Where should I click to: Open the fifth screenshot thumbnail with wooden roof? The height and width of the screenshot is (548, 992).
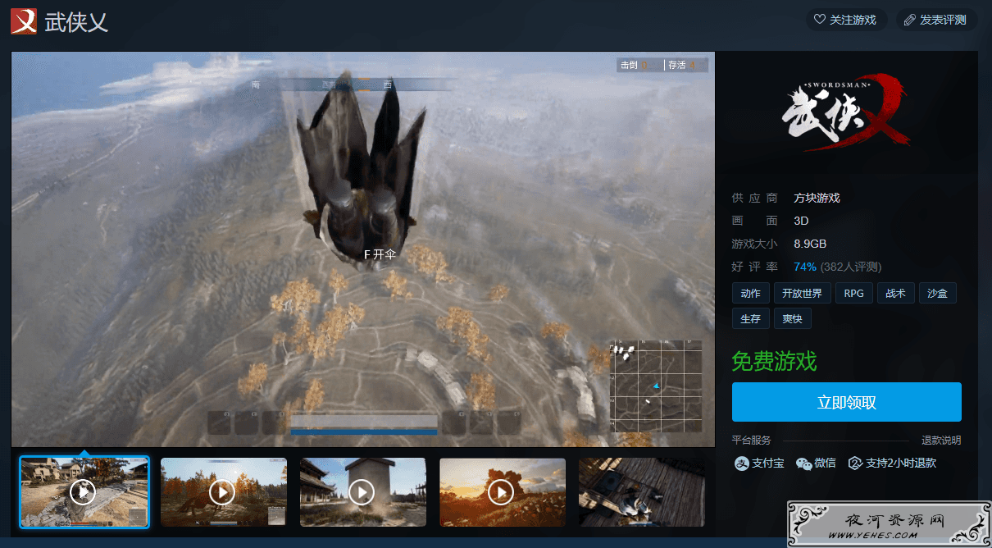point(641,492)
